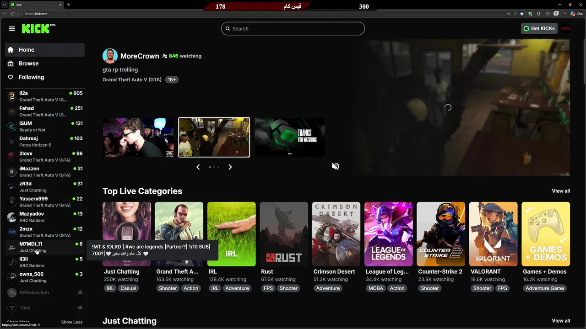This screenshot has height=329, width=586.
Task: Select the highlighted GTA stream thumbnail
Action: [x=214, y=138]
